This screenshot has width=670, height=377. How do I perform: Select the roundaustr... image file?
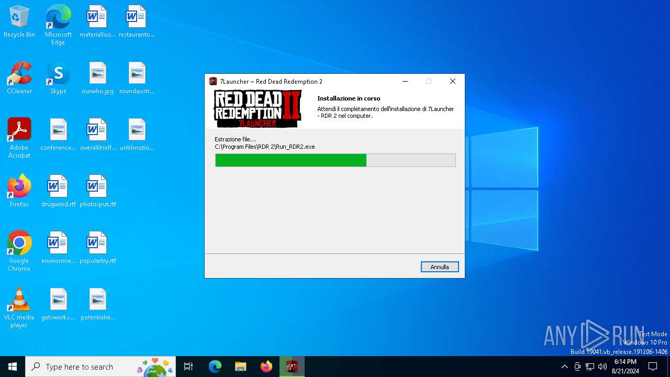(x=137, y=79)
